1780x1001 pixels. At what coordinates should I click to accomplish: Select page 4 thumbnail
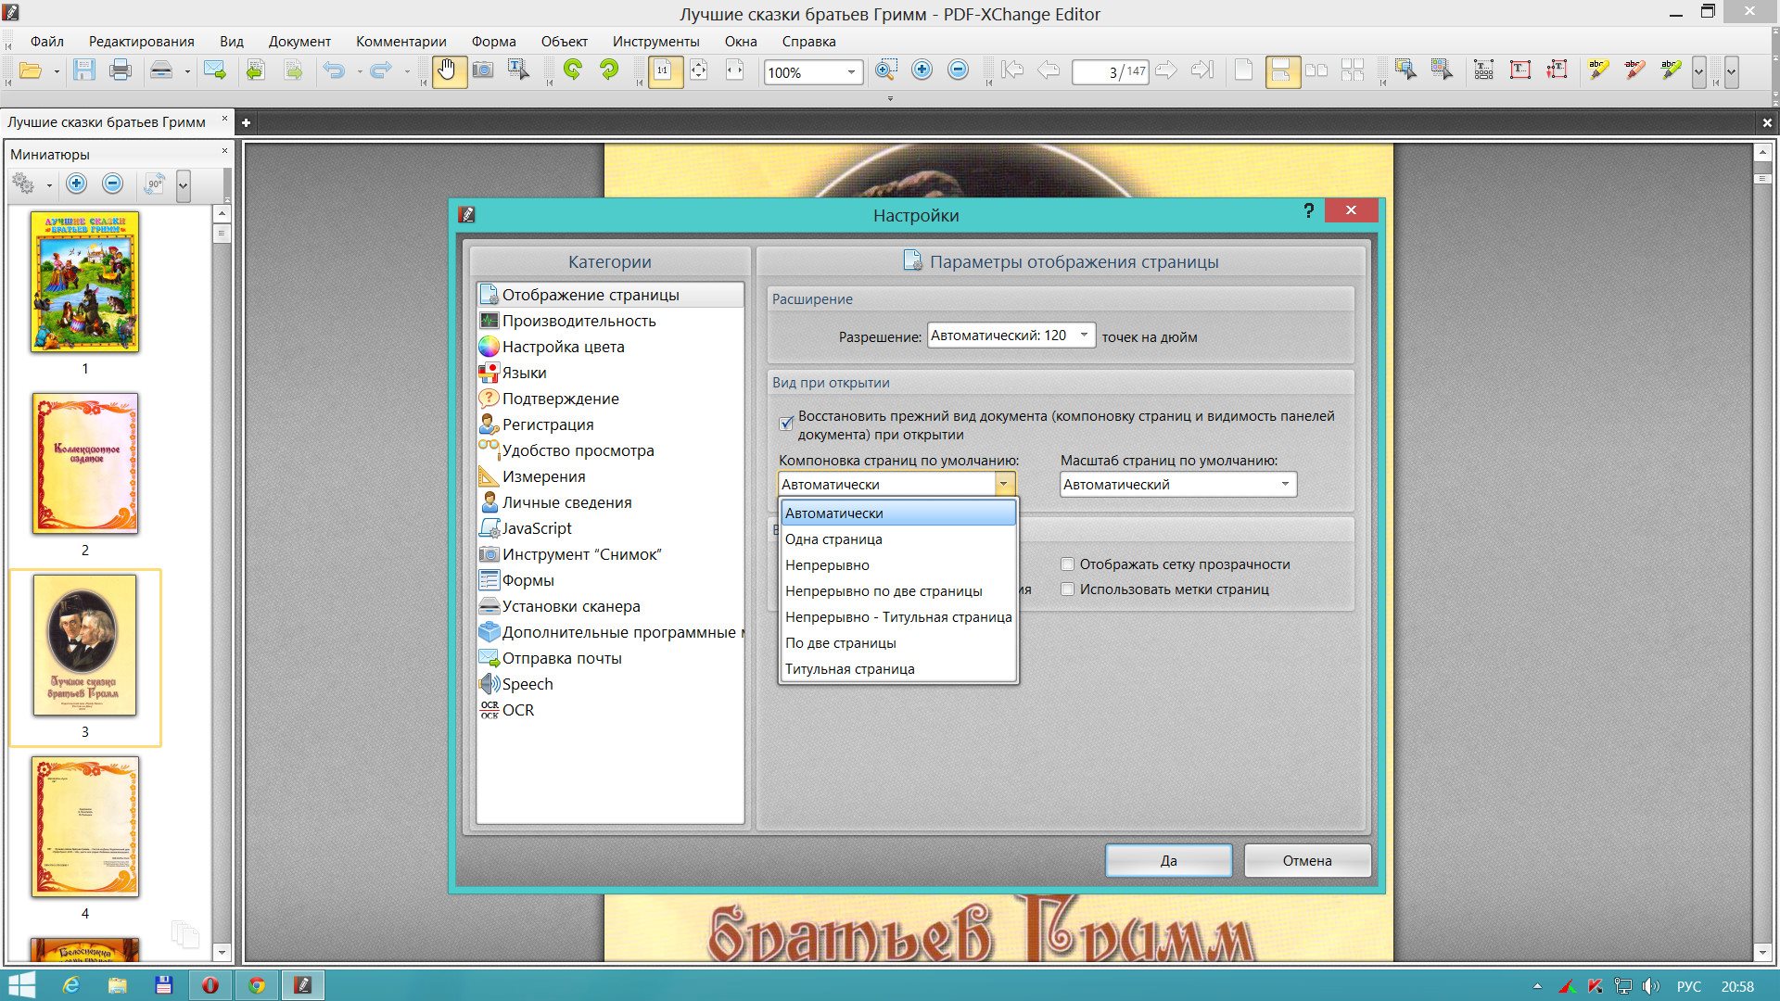(85, 827)
